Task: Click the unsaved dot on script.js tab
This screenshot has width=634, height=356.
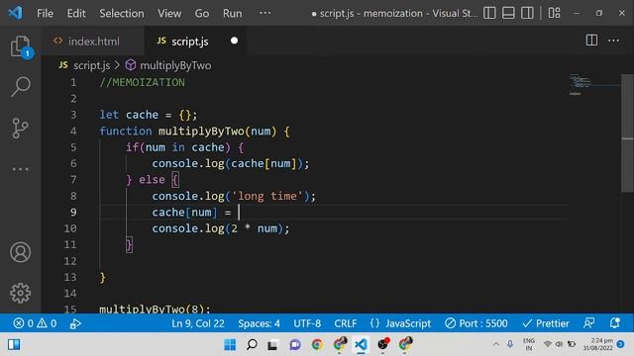Action: click(x=234, y=41)
